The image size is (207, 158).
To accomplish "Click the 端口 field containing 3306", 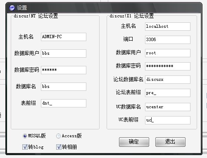I will click(168, 40).
